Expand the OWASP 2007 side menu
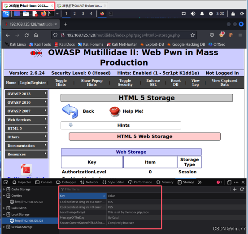This screenshot has height=234, width=248. click(x=26, y=111)
